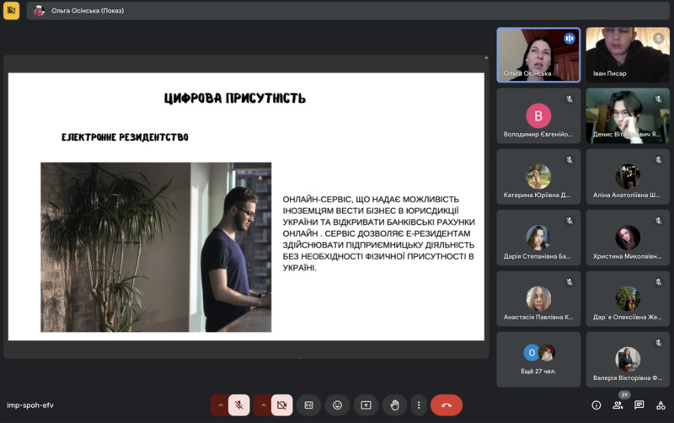The width and height of the screenshot is (674, 423).
Task: Click the yellow stop-presentation icon at top left
Action: pos(11,11)
